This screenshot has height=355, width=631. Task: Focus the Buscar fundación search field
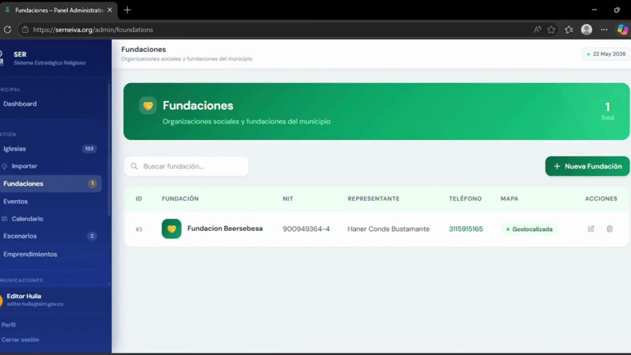point(186,166)
